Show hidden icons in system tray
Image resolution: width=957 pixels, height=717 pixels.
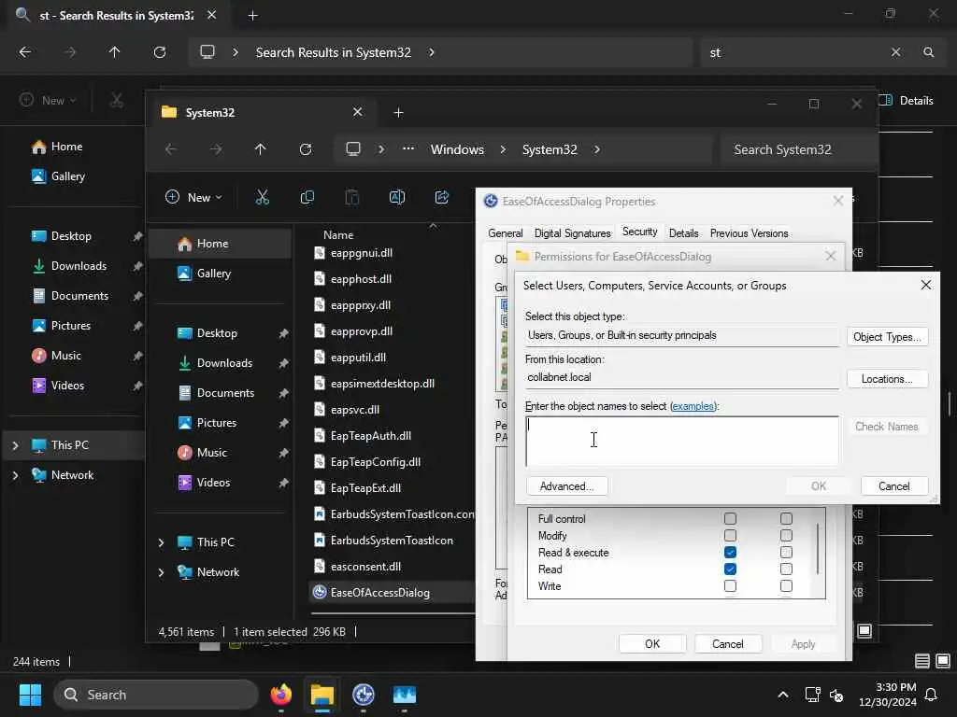(x=783, y=695)
